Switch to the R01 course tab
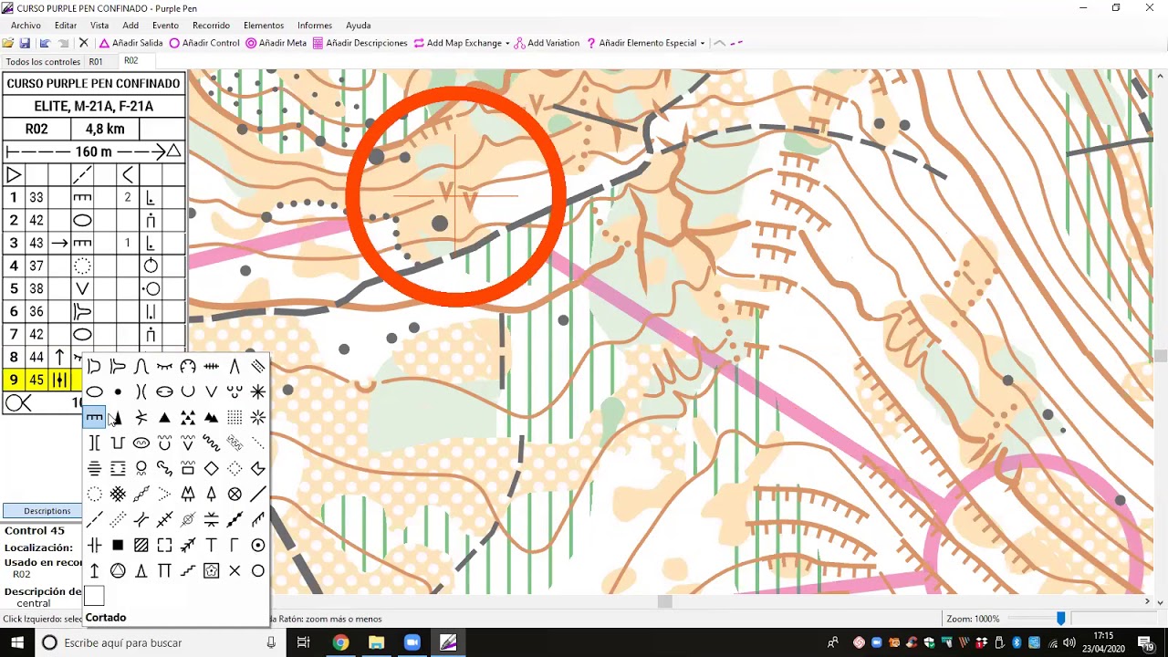Viewport: 1168px width, 657px height. click(96, 62)
